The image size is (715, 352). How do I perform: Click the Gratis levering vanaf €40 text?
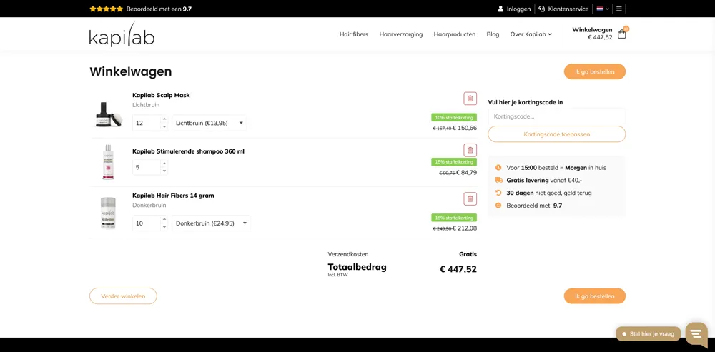point(543,181)
